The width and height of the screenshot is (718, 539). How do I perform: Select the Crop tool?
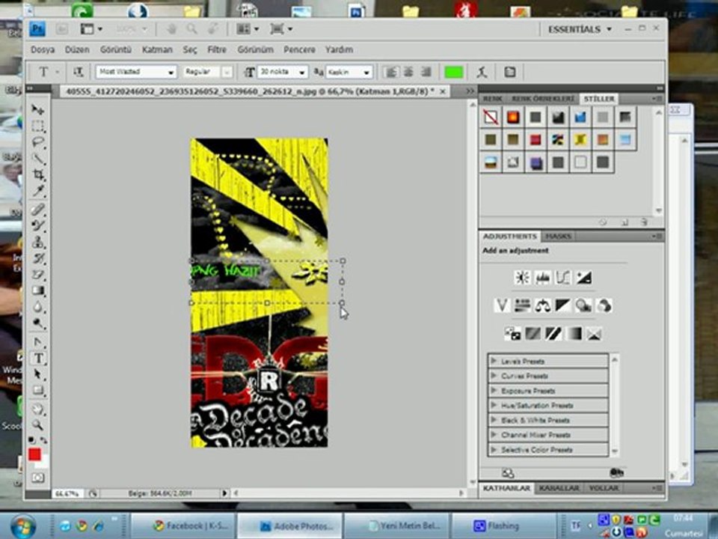[x=37, y=175]
